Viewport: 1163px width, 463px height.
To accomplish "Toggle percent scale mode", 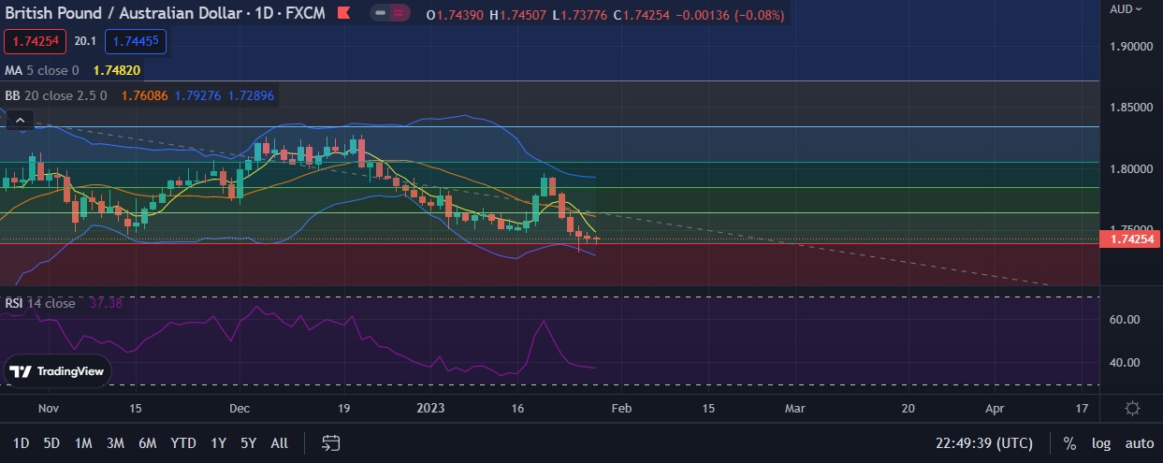I will point(1069,442).
